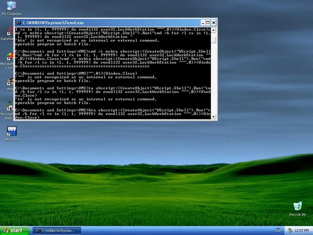The image size is (313, 235).
Task: Click the Start button
Action: coord(15,230)
